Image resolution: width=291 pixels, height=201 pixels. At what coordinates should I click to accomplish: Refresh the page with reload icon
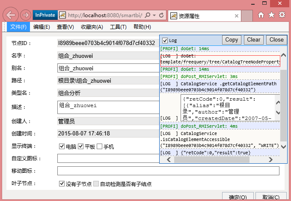(161, 15)
